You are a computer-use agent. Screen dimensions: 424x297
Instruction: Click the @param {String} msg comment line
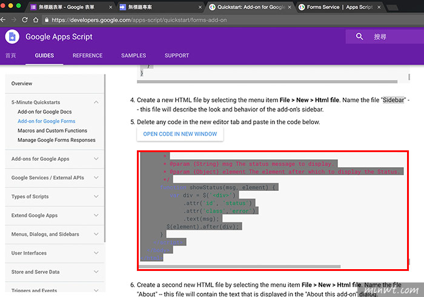point(249,164)
